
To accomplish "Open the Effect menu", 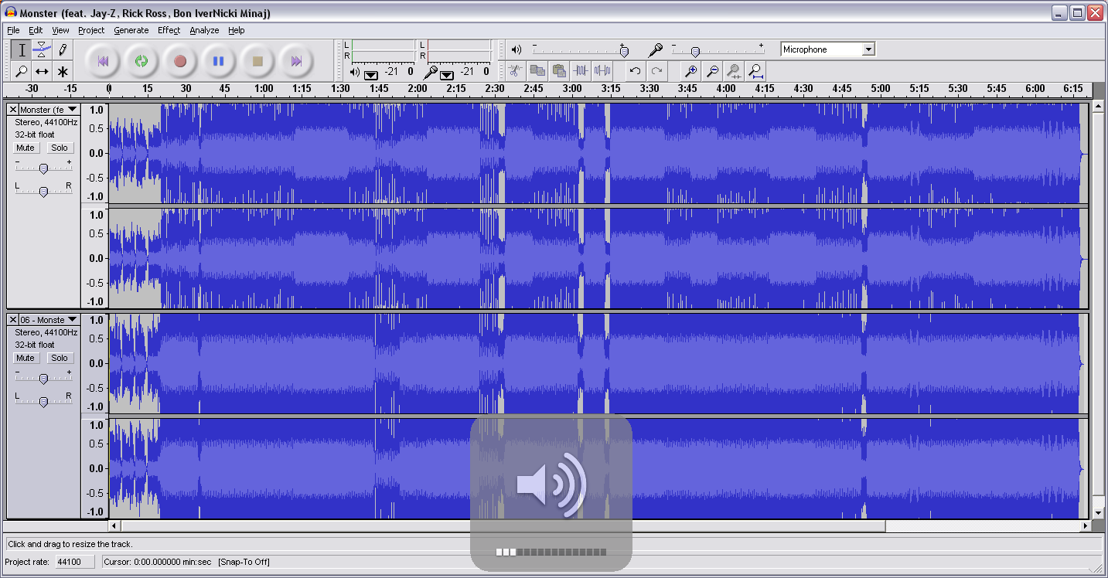I will coord(169,30).
